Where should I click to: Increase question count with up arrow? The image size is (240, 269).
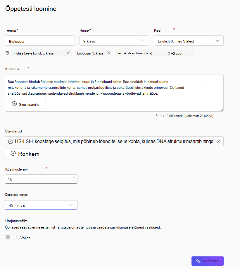click(x=74, y=177)
